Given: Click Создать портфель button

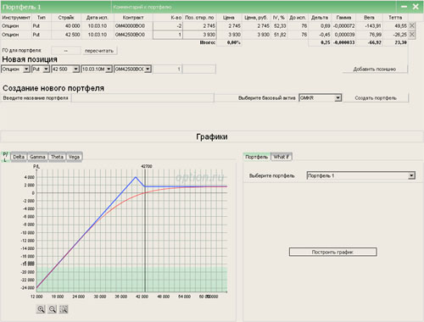Looking at the screenshot, I should [x=376, y=98].
